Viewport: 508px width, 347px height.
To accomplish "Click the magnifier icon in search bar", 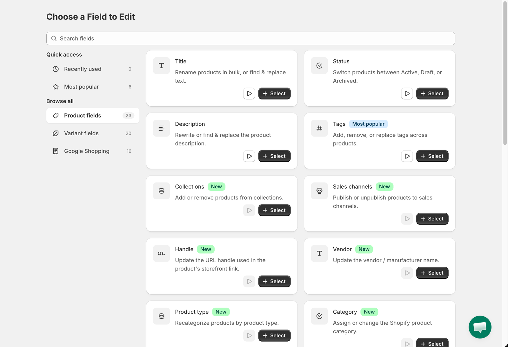I will (x=54, y=38).
